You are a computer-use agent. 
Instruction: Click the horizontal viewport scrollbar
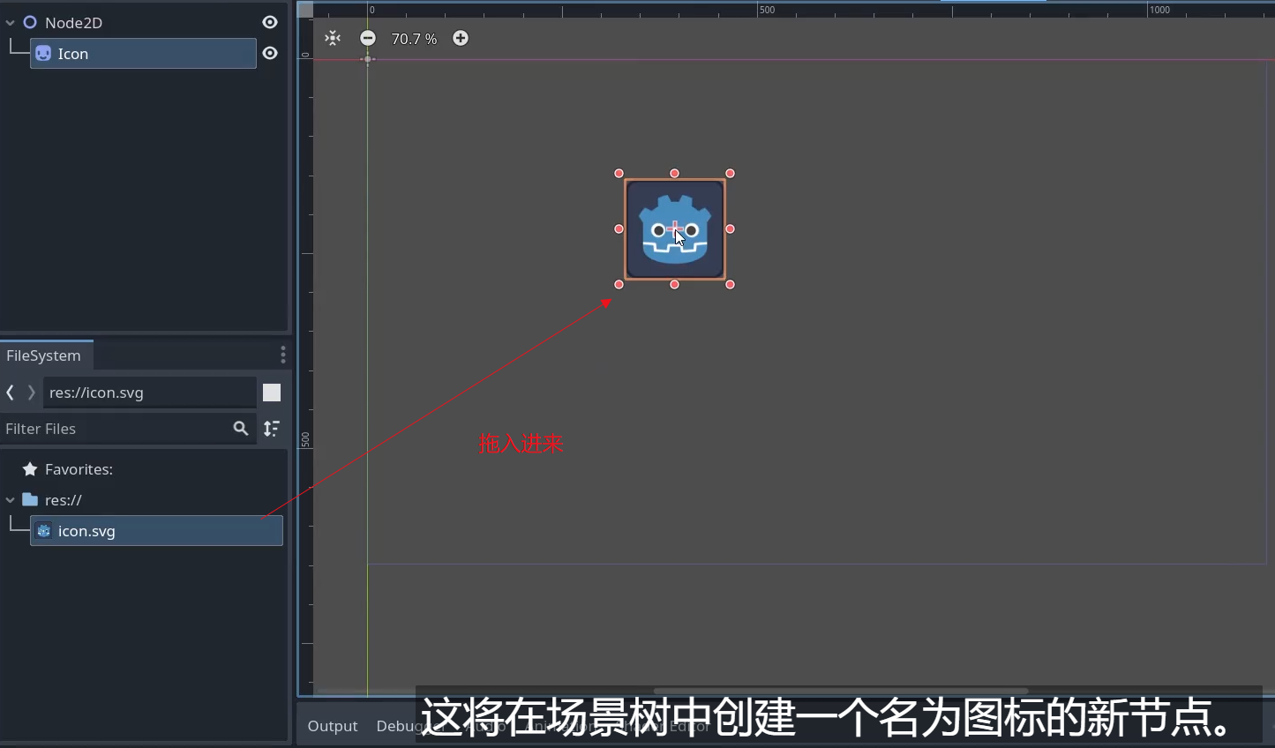point(840,691)
